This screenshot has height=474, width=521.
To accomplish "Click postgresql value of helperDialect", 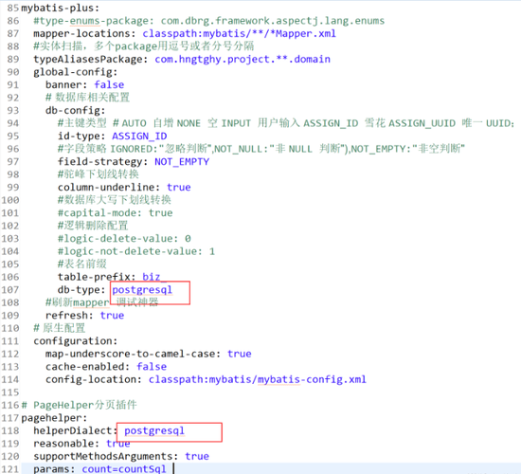I will click(x=154, y=430).
